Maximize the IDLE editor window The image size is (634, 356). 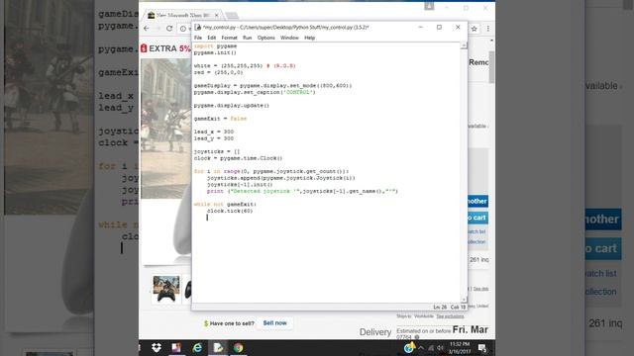(439, 27)
